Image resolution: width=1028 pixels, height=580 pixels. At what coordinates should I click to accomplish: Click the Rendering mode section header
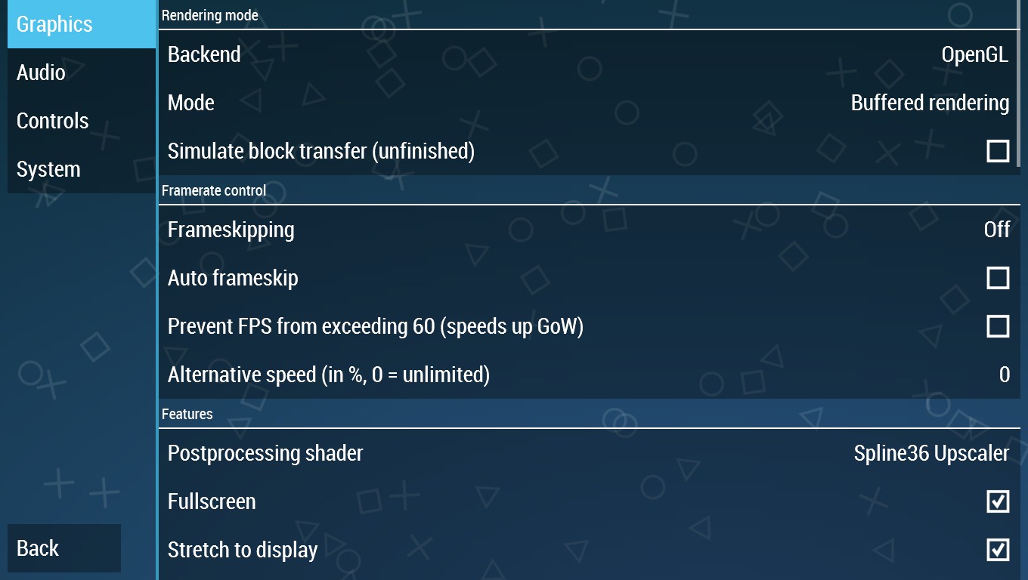[210, 15]
